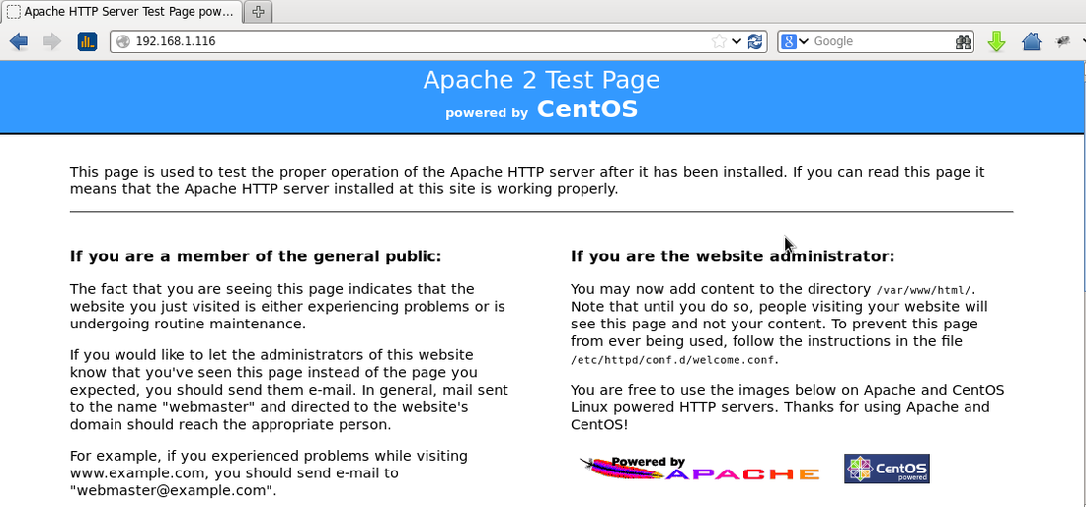Click the binoculars search icon
Viewport: 1086px width, 507px height.
(964, 41)
